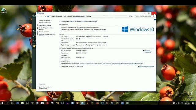196x110 pixels.
Task: Select workgroup value 'WORKGROUP'
Action: pyautogui.click(x=80, y=58)
